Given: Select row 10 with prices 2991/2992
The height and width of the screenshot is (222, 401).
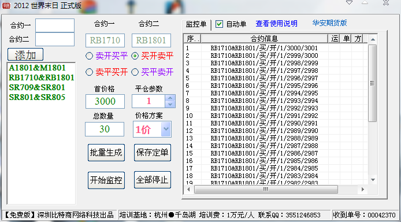Looking at the screenshot, I should 276,116.
